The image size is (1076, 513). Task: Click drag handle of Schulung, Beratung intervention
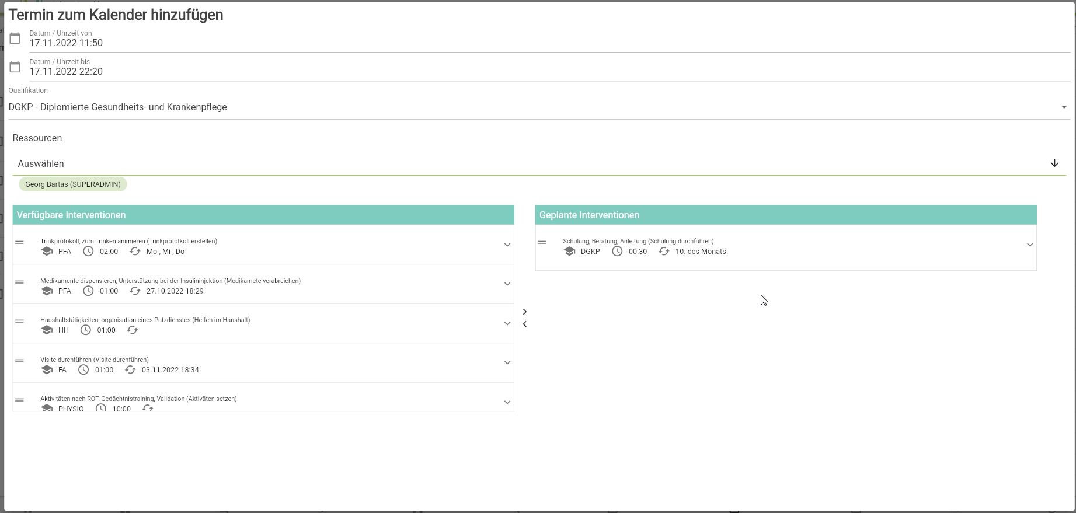542,242
